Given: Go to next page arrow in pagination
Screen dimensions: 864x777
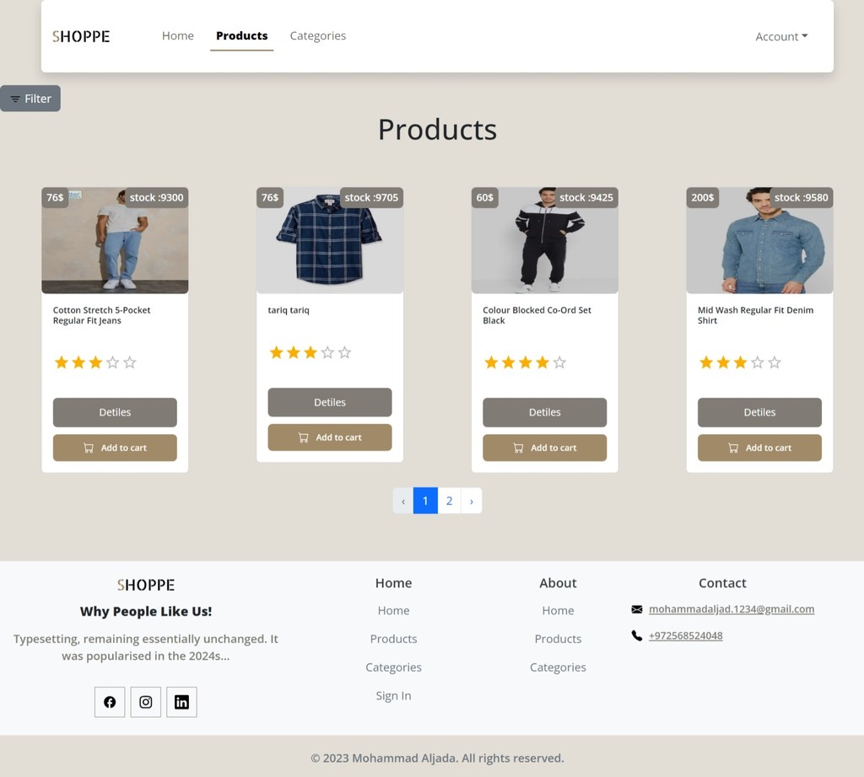Looking at the screenshot, I should [x=471, y=501].
